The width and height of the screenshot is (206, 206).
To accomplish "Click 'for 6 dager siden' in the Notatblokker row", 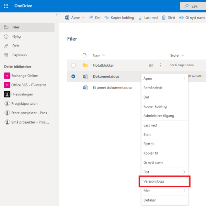I will [x=182, y=65].
